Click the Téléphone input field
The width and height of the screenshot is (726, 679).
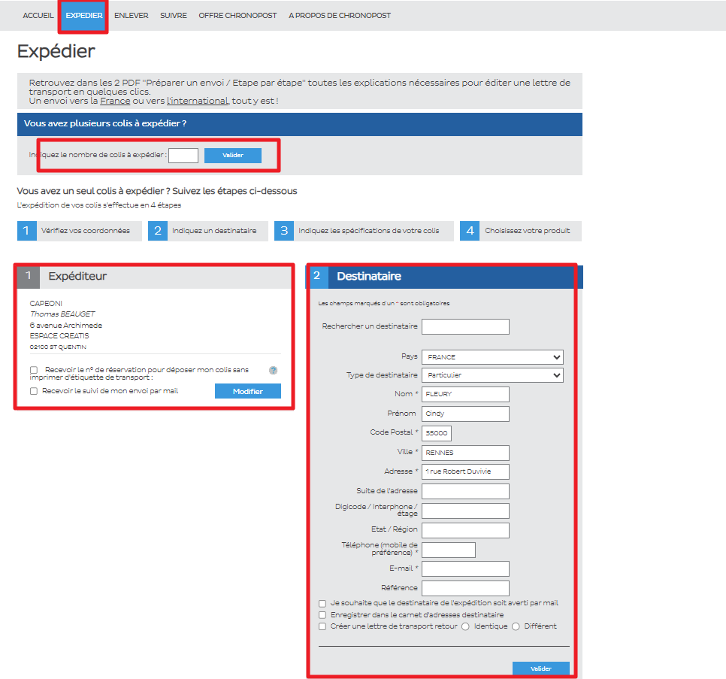(x=449, y=550)
